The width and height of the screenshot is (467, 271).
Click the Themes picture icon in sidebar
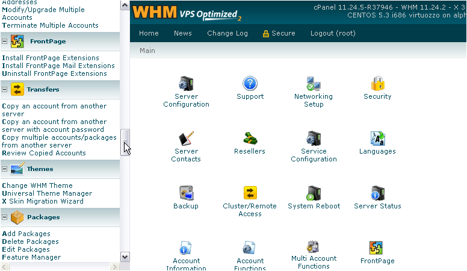(17, 169)
